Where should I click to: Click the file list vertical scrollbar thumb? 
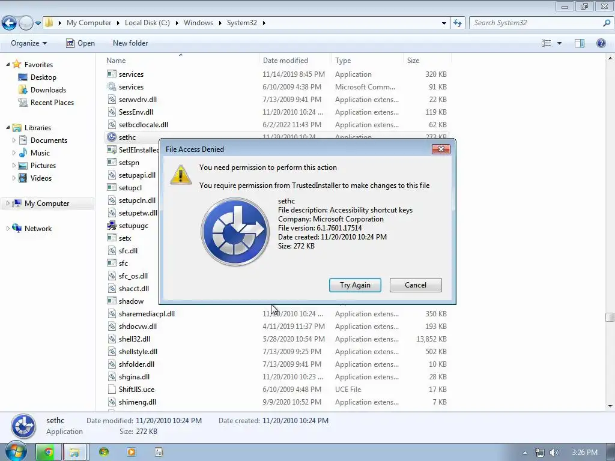tap(610, 317)
